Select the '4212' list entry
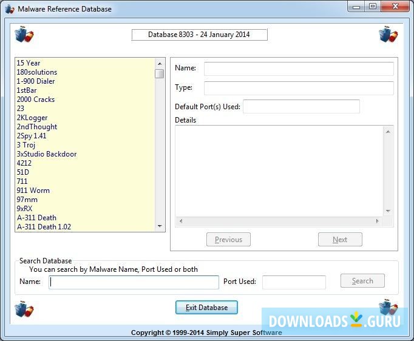Screen dimensions: 414x341 [x=85, y=163]
